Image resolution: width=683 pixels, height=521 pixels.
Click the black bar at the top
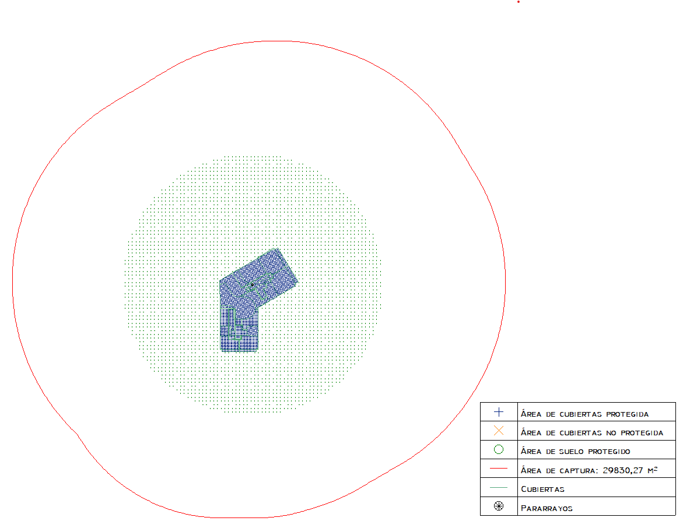292,17
